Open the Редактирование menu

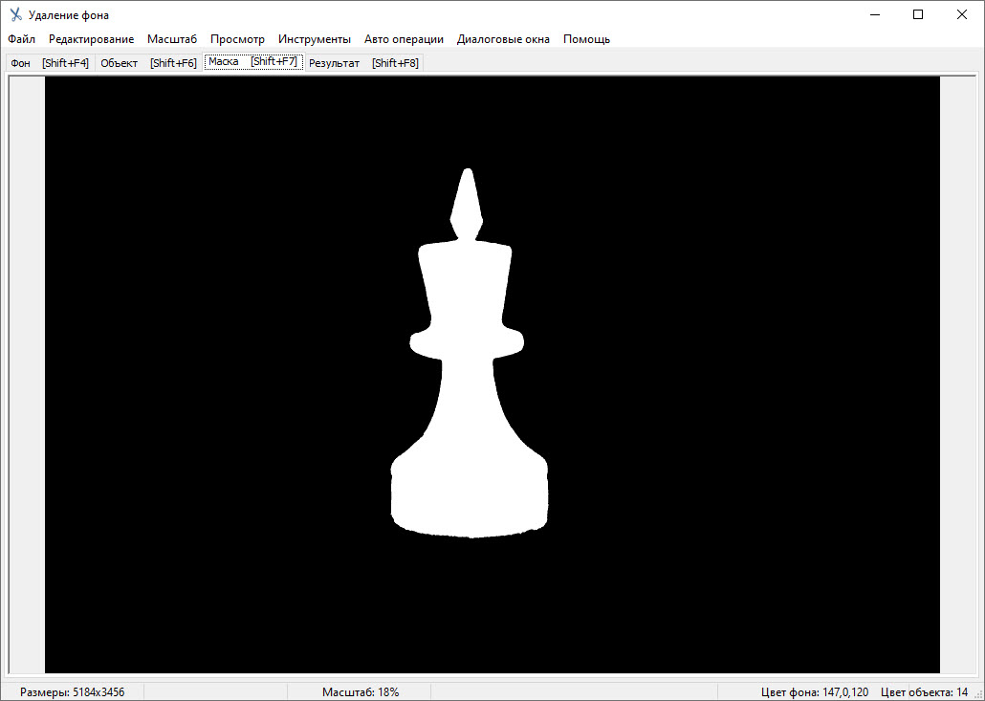tap(92, 39)
